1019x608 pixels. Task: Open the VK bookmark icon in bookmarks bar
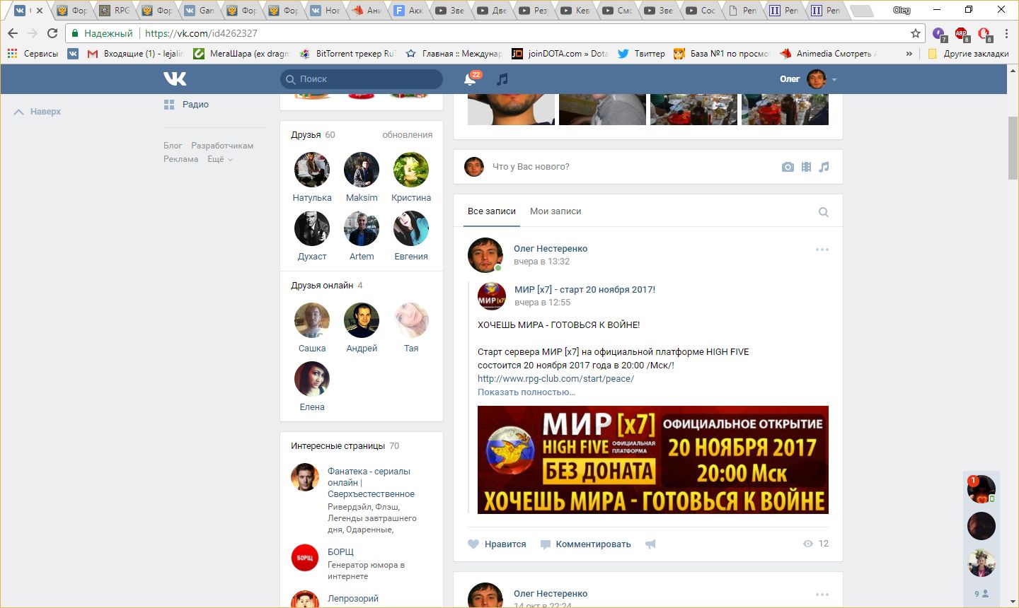click(73, 54)
